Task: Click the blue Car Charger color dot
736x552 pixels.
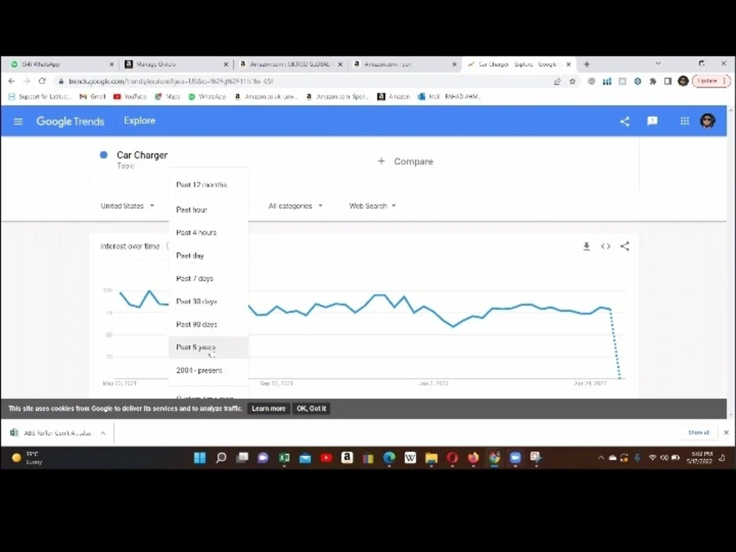Action: click(x=104, y=155)
